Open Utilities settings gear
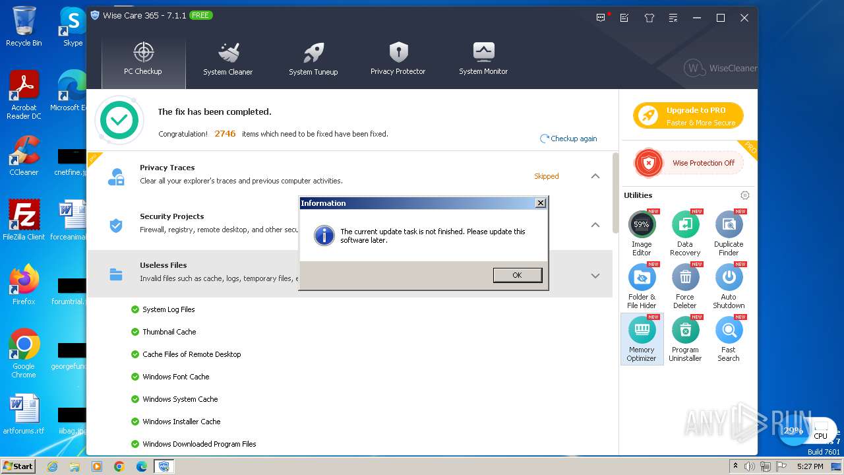844x475 pixels. 745,195
